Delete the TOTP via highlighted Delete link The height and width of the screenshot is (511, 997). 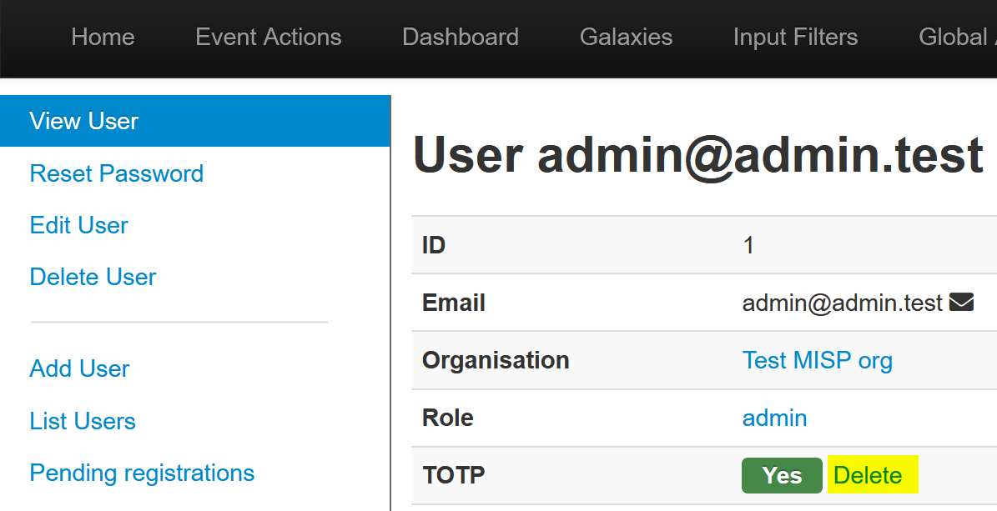tap(868, 475)
